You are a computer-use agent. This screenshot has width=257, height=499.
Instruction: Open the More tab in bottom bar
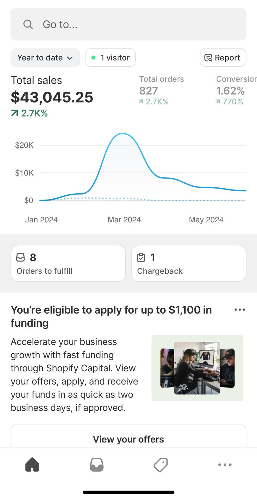225,464
